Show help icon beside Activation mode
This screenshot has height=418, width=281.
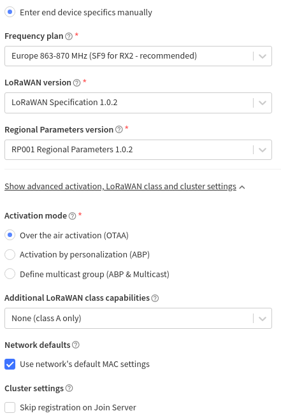click(72, 216)
